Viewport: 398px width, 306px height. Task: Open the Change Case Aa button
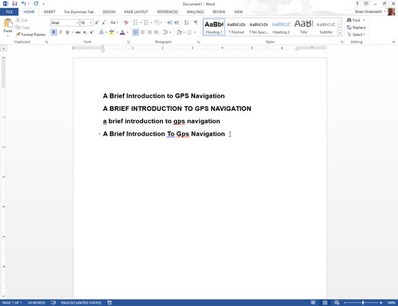click(114, 23)
